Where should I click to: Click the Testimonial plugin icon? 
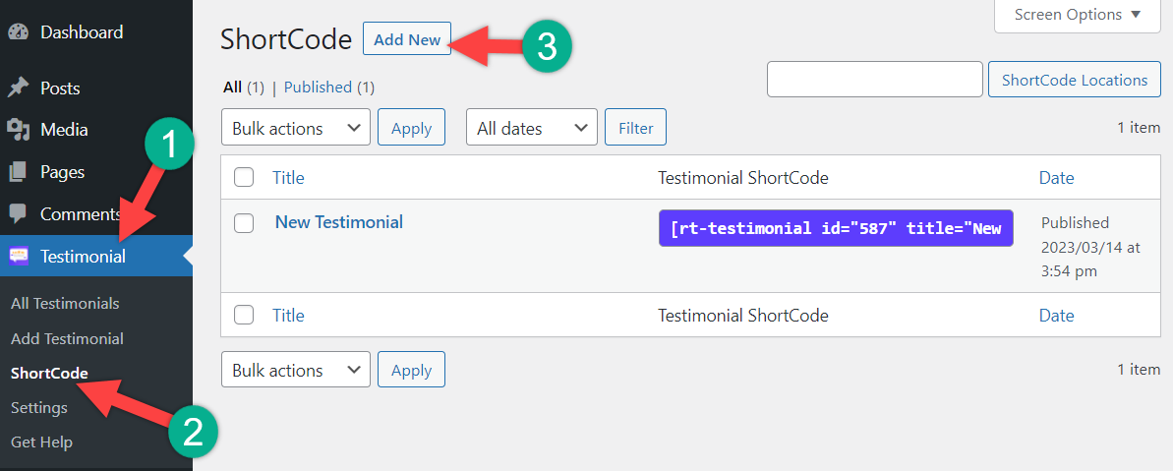coord(19,257)
